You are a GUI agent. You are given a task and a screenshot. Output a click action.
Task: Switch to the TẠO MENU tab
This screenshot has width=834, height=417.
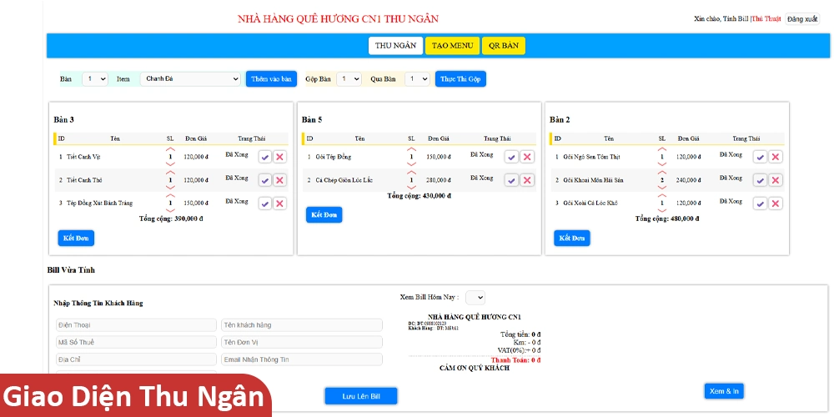pyautogui.click(x=452, y=46)
